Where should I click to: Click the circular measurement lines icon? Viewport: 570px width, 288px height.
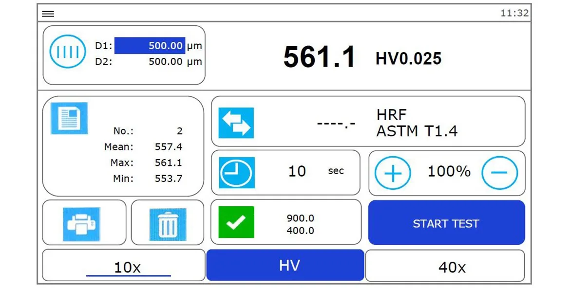tap(68, 51)
